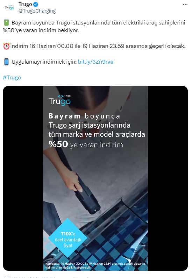Click the T10X'e özel avantajlı fiyat badge

[68, 238]
